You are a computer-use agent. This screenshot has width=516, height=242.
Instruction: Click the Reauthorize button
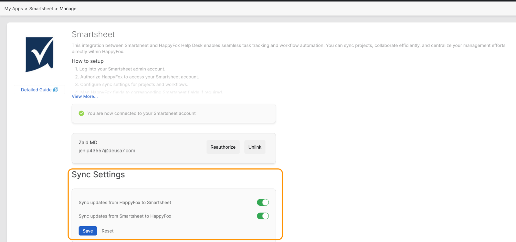pyautogui.click(x=223, y=147)
